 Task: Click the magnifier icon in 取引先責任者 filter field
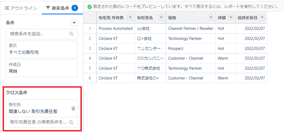click(x=72, y=122)
